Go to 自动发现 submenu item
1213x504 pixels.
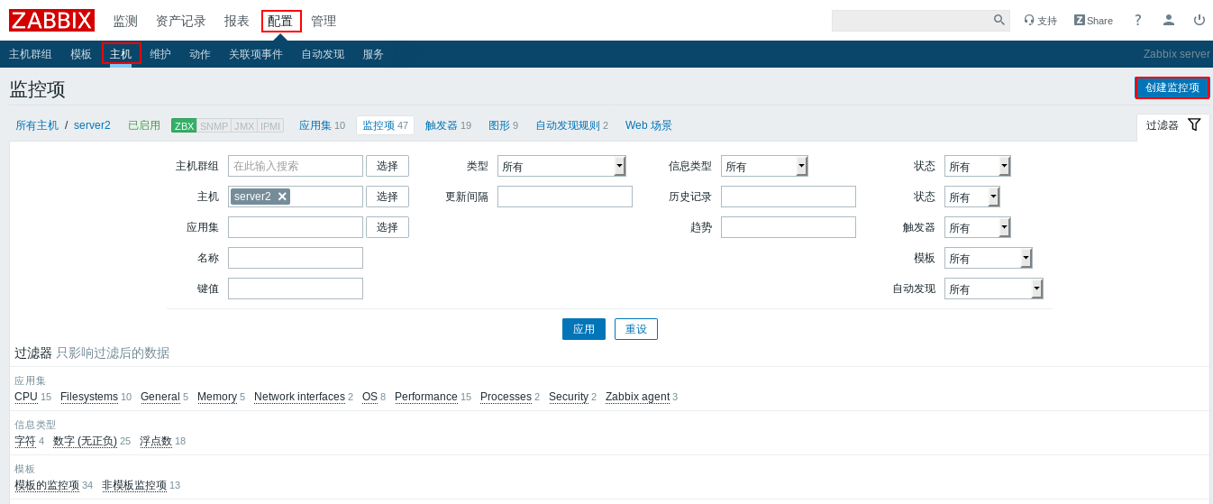click(323, 54)
